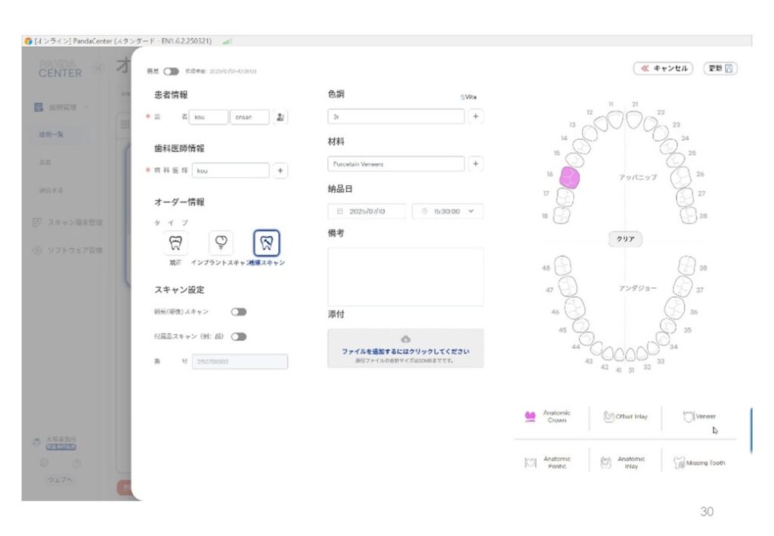Viewport: 774px width, 536px height.
Task: Click the file upload attachment area
Action: coord(405,348)
